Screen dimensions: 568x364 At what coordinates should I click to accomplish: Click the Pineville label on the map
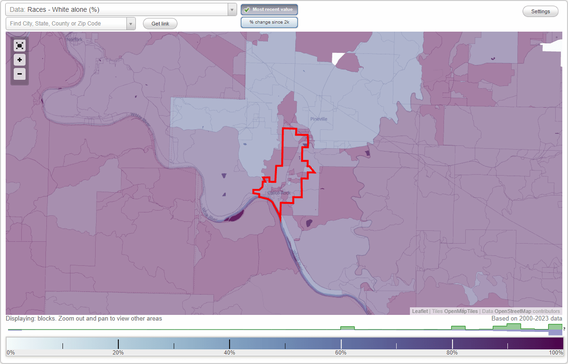click(x=320, y=119)
